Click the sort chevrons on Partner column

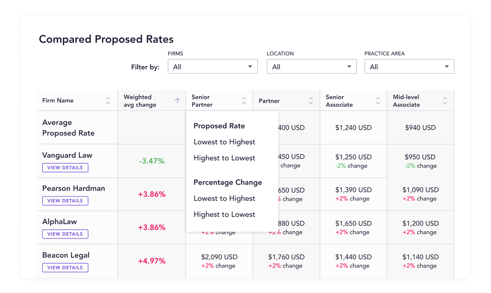click(x=310, y=100)
